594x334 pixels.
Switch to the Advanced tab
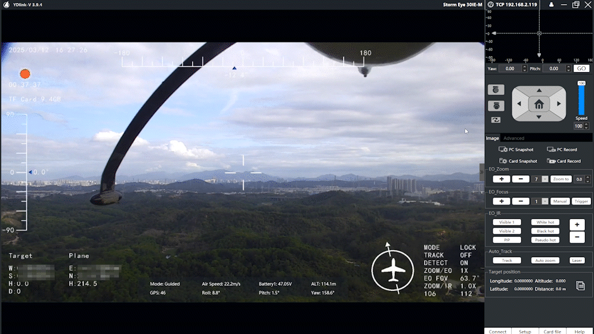513,138
